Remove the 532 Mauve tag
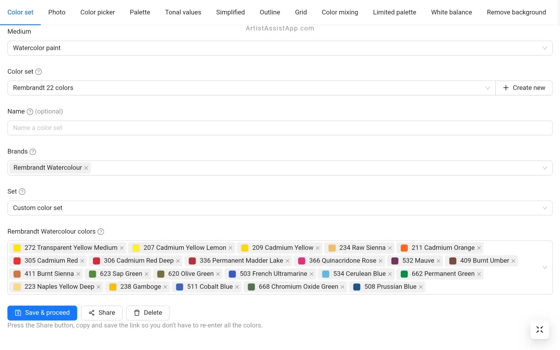 pyautogui.click(x=438, y=261)
